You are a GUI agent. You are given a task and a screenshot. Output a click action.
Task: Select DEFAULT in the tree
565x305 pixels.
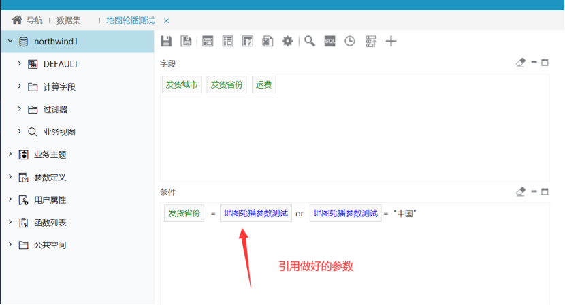pyautogui.click(x=61, y=64)
